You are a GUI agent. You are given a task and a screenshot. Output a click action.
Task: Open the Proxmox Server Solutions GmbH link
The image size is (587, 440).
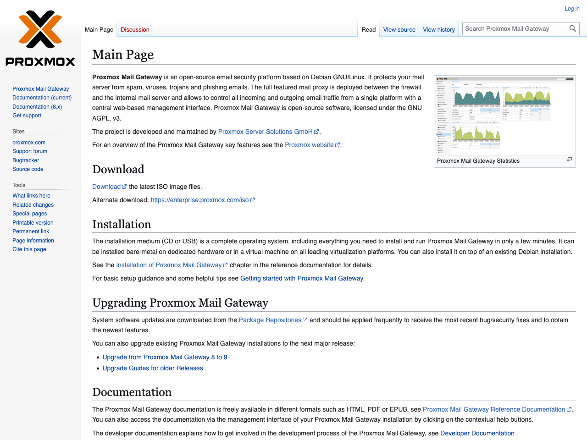click(266, 132)
